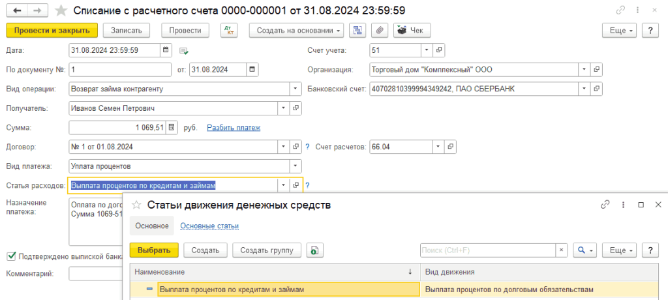Click Разбить платеж link
This screenshot has height=300, width=668.
tap(234, 128)
